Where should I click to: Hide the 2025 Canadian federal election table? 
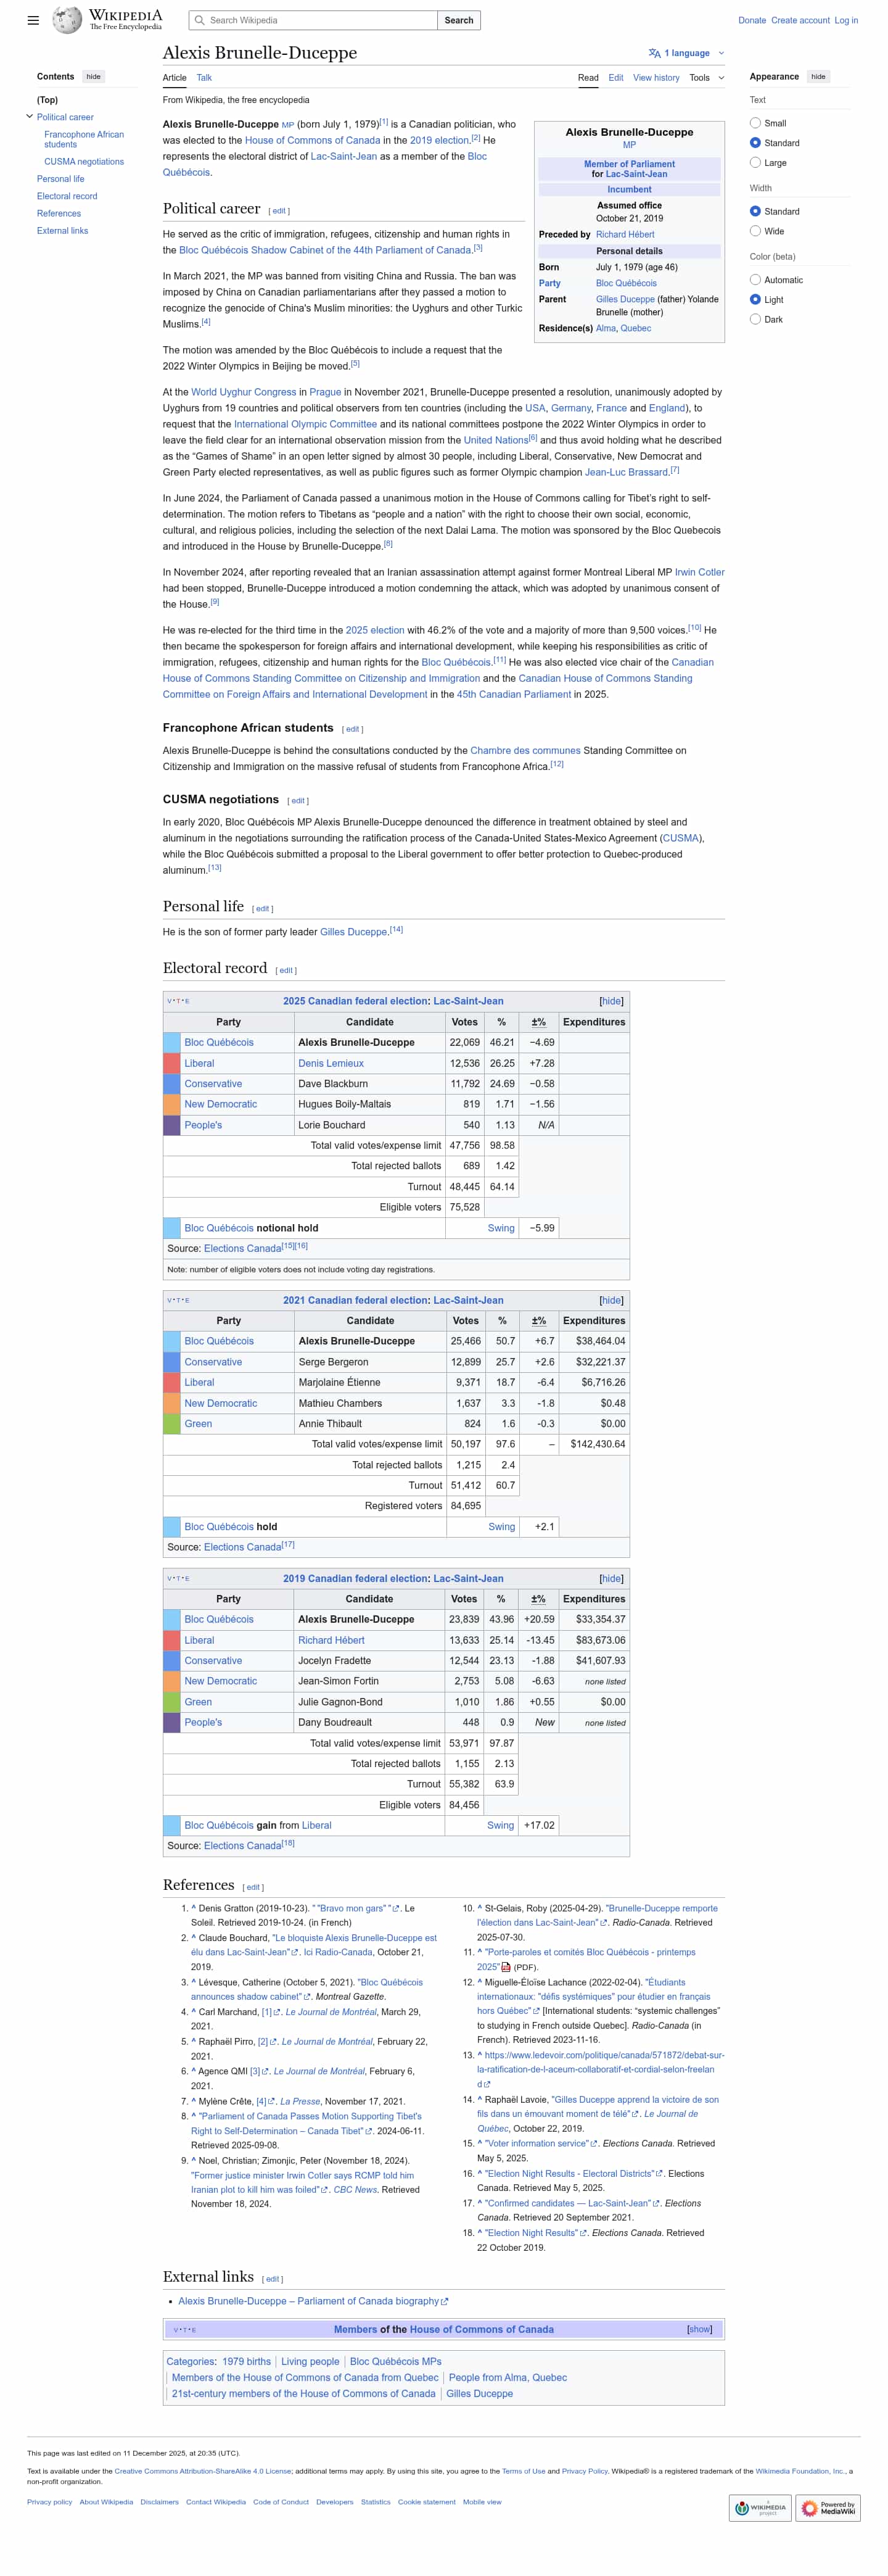(611, 1001)
